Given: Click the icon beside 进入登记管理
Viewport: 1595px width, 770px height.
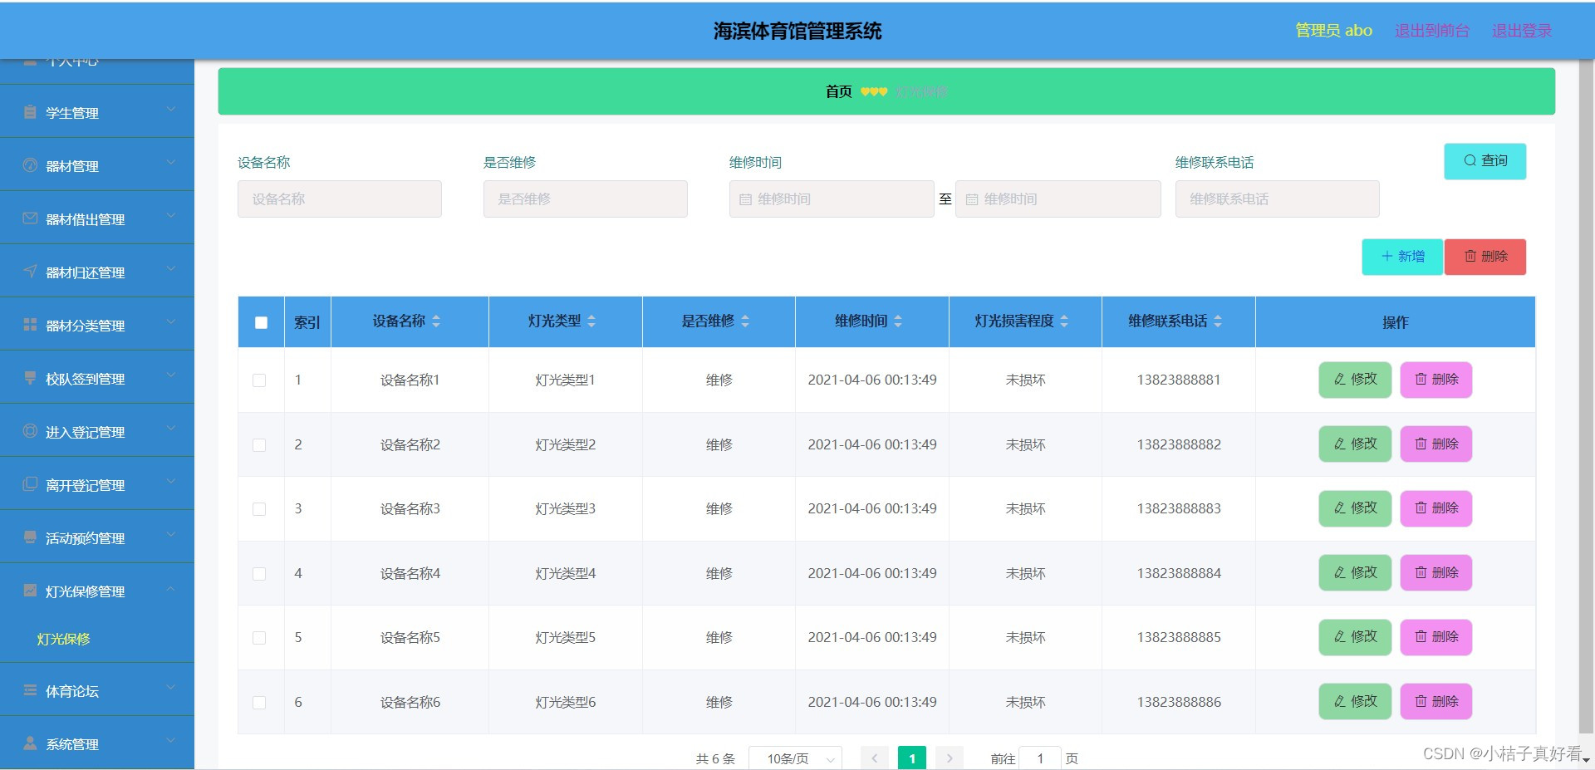Looking at the screenshot, I should pyautogui.click(x=30, y=431).
